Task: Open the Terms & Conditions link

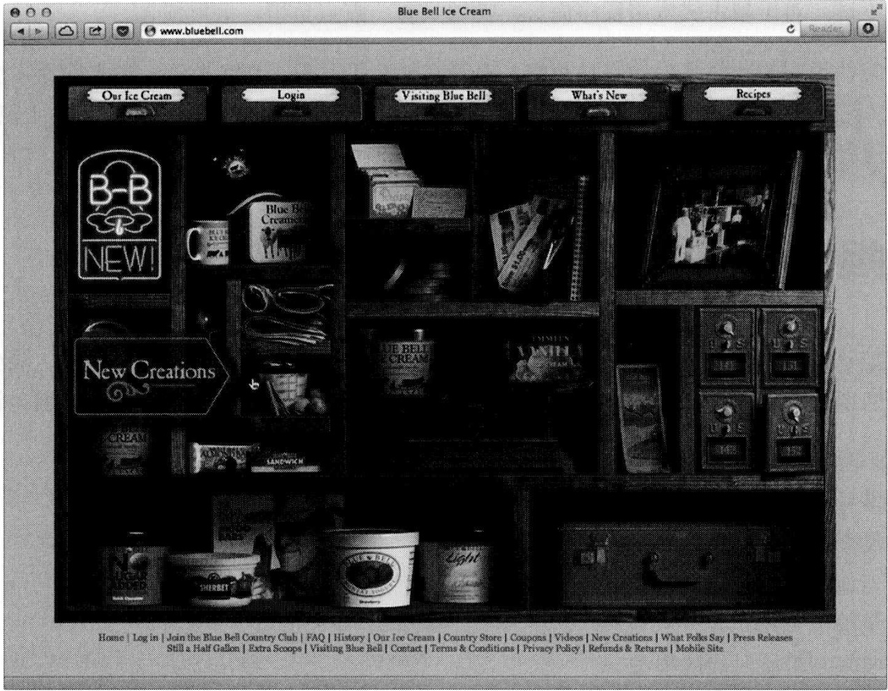Action: pos(472,648)
